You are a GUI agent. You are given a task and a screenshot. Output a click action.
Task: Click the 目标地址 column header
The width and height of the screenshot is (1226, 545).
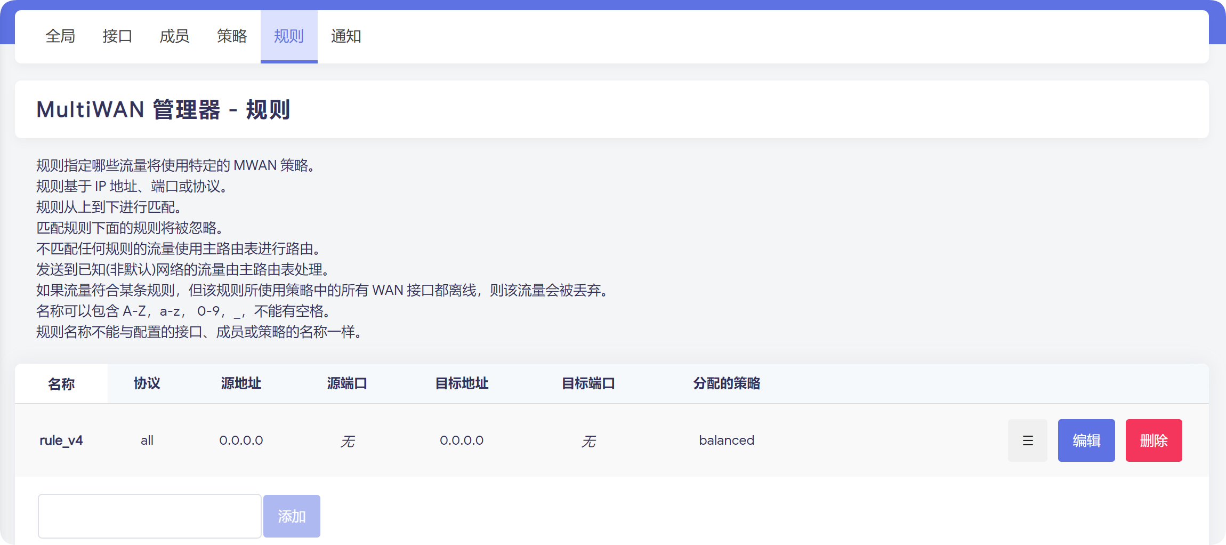click(462, 383)
